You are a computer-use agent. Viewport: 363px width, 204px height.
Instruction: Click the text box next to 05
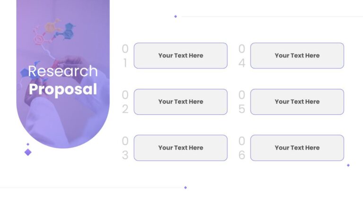click(297, 102)
